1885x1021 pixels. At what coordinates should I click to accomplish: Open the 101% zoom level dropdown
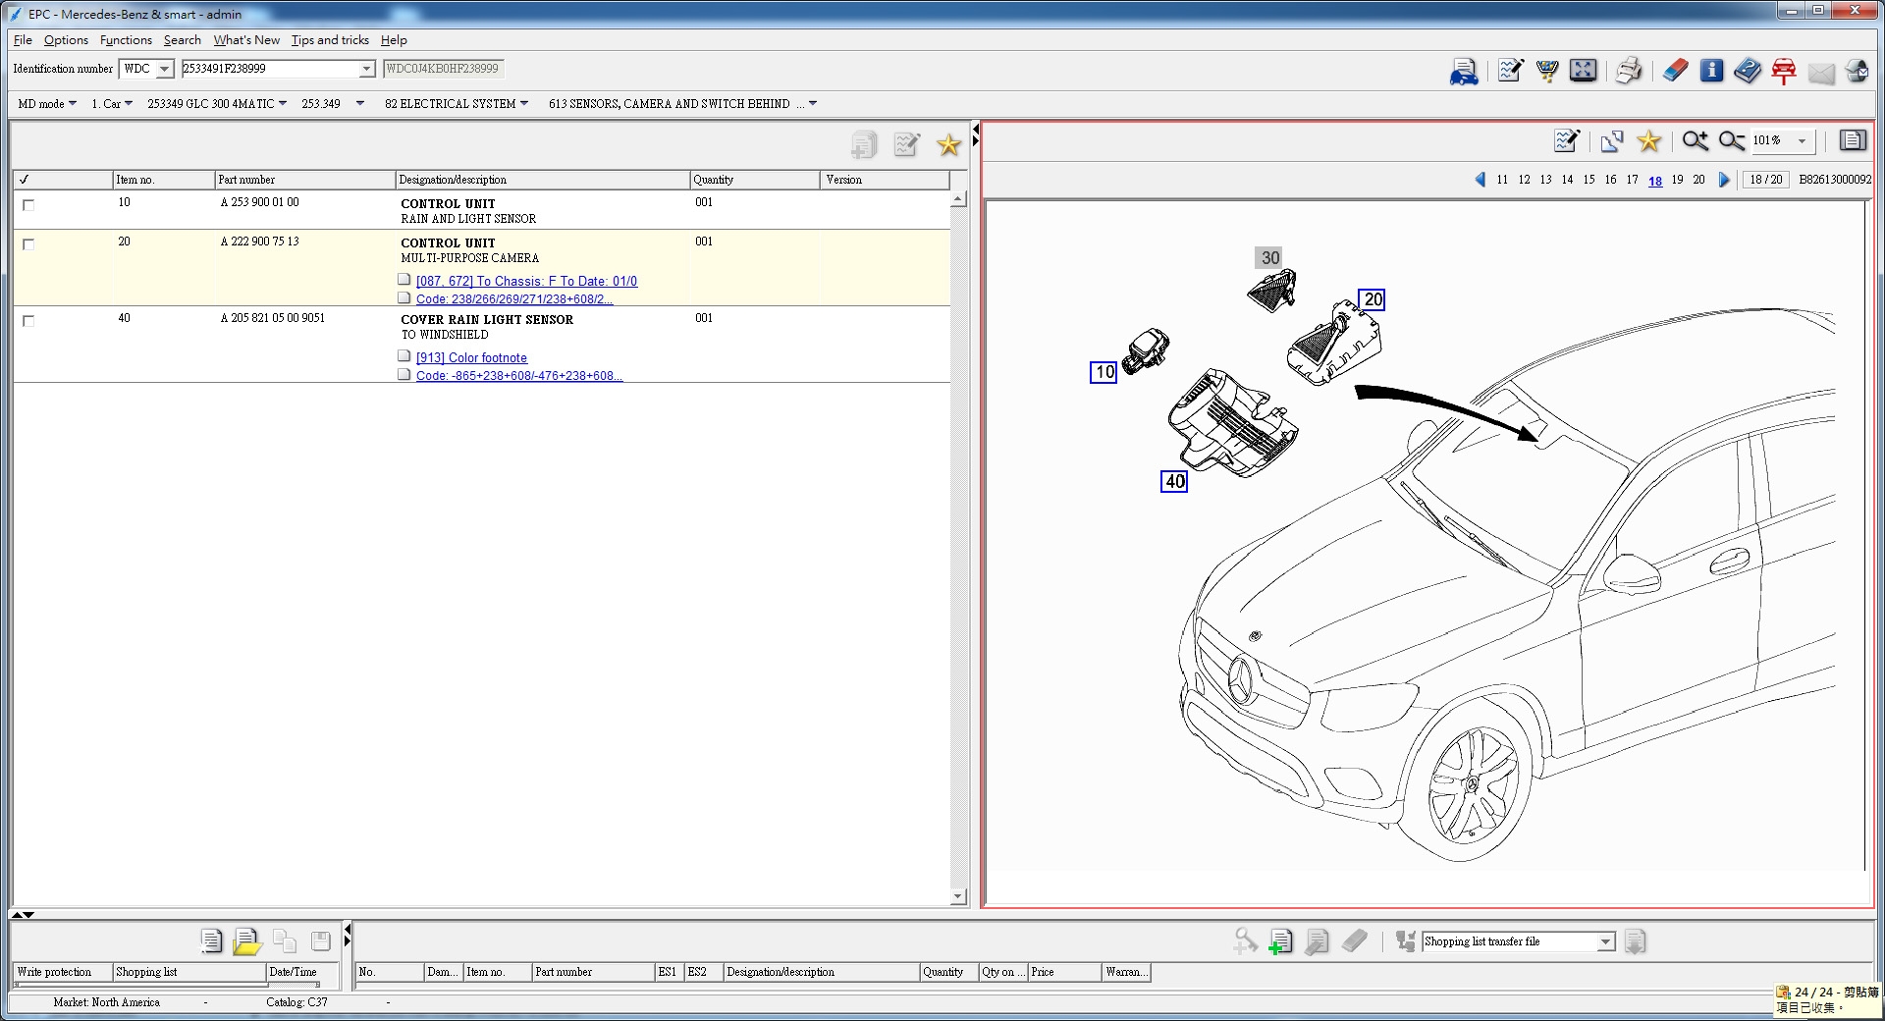(1802, 141)
